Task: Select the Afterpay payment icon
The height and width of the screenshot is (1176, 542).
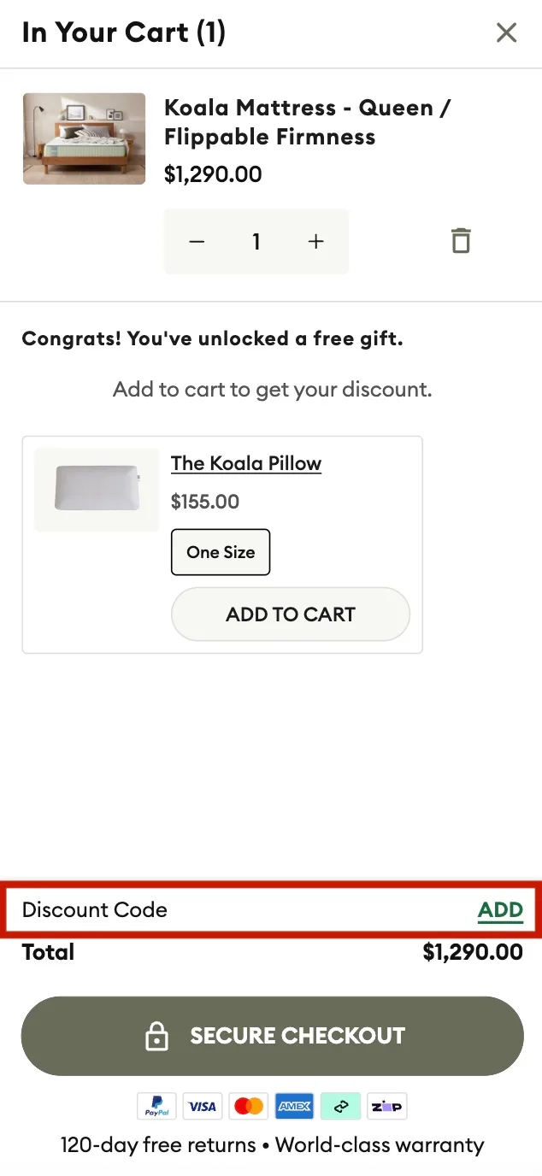Action: click(340, 1105)
